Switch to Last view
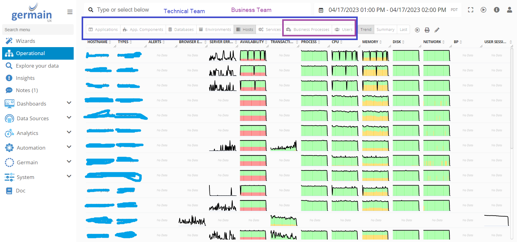Image resolution: width=517 pixels, height=242 pixels. [403, 30]
